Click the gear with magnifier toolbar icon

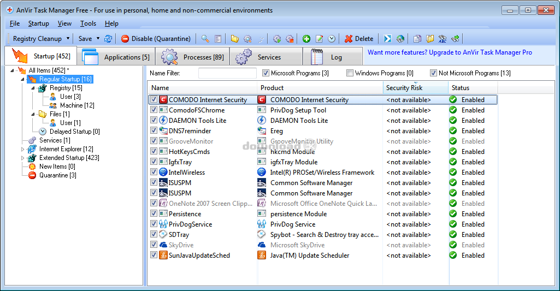(x=247, y=39)
